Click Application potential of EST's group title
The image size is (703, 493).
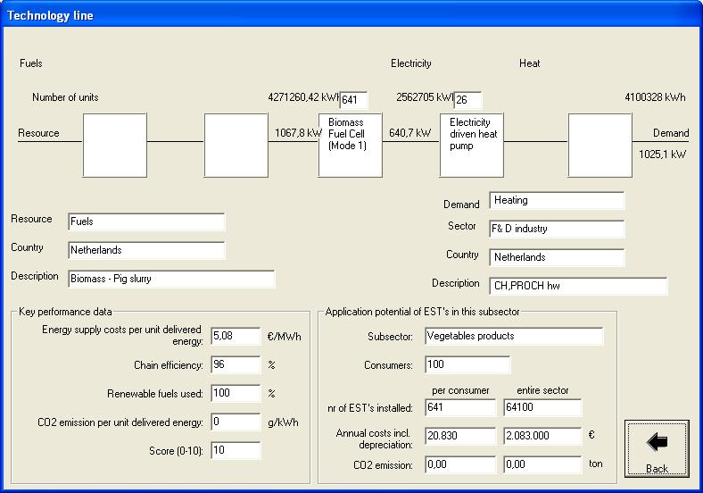coord(422,312)
